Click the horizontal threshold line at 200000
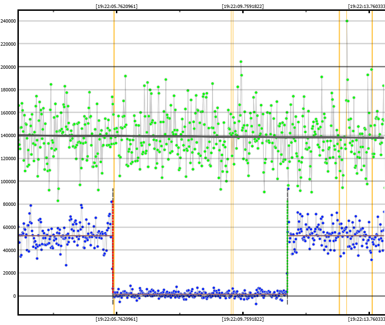Viewport: 385px width, 325px height. [188, 66]
